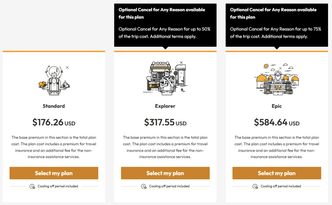Click the 75% Cancel for Any Reason tooltip

click(x=277, y=25)
